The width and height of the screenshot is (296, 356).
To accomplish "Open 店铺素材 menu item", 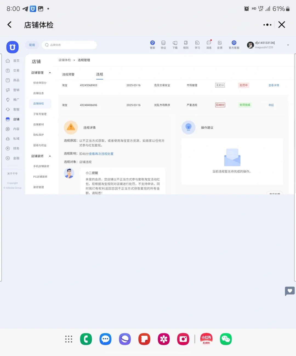I will tap(39, 125).
